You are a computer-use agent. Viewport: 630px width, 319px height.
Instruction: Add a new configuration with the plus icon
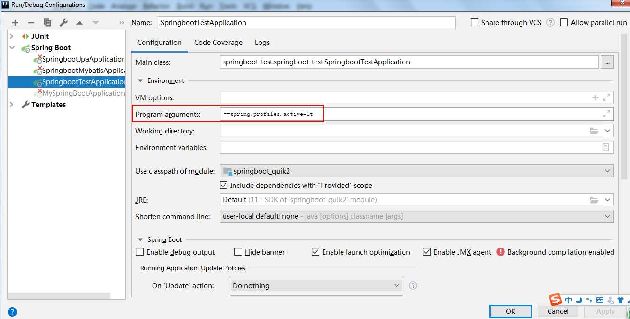point(15,23)
